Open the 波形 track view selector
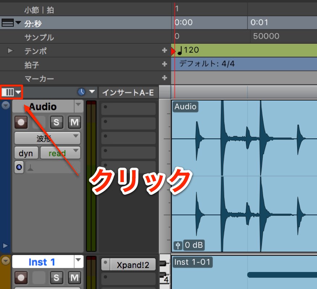Image resolution: width=317 pixels, height=289 pixels. (47, 138)
